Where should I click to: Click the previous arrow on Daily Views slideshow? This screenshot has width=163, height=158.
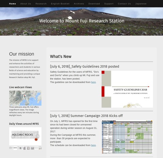13,136
